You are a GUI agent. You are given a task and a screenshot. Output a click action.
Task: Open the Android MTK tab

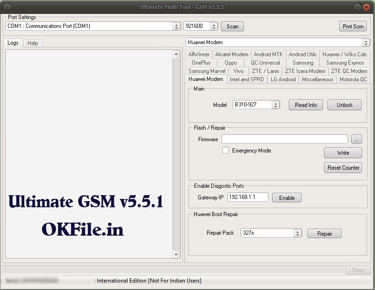coord(268,54)
